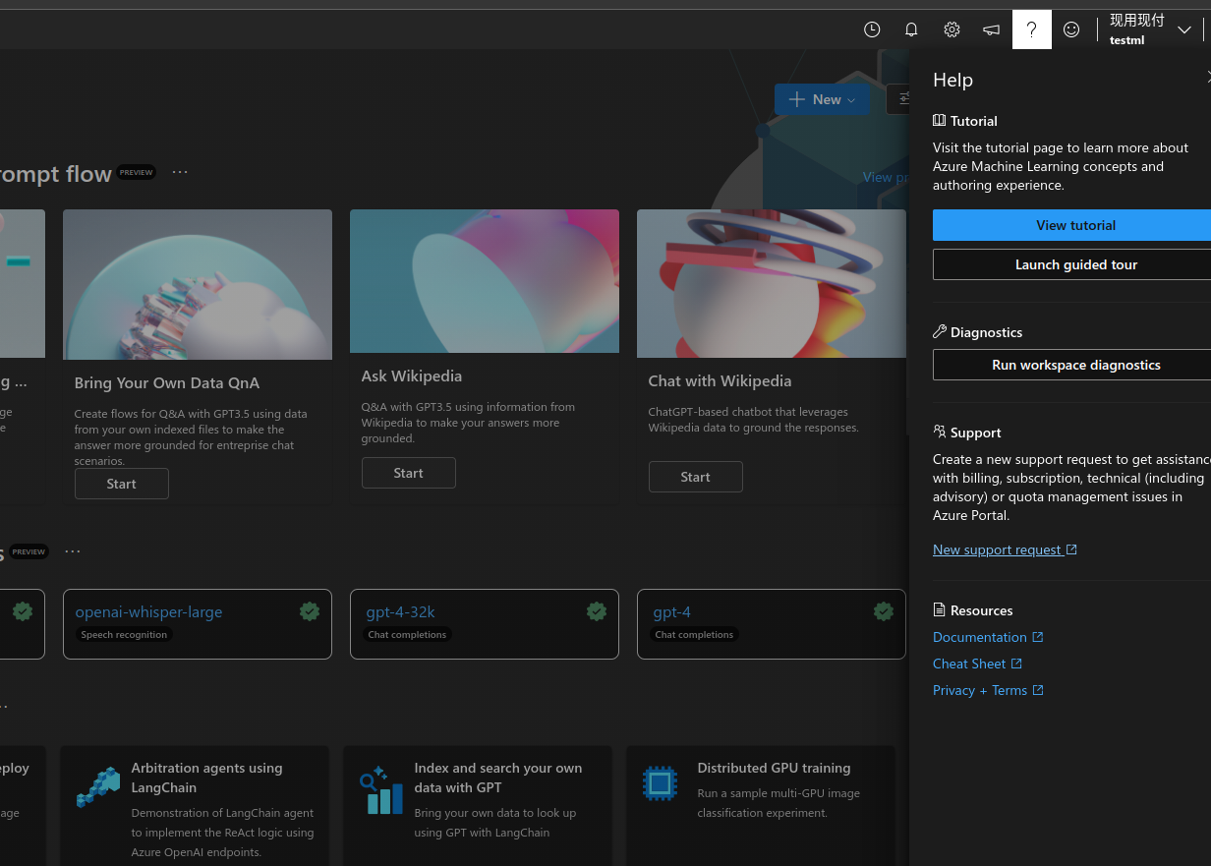
Task: Open the ellipsis menu next to Prompt flow
Action: coord(180,172)
